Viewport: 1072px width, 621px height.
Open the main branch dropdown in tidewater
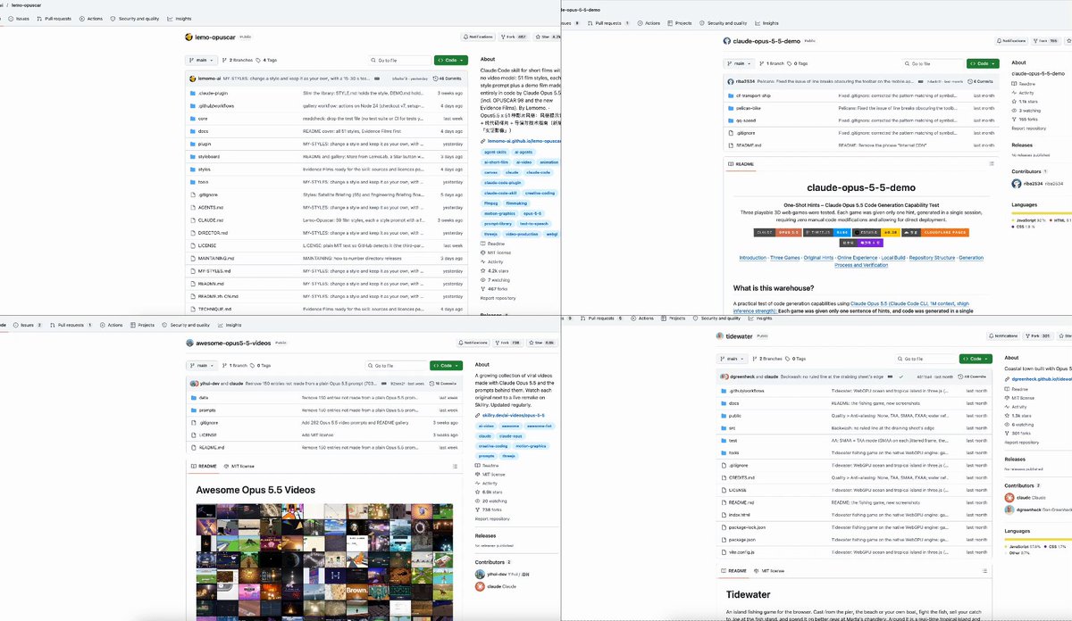click(731, 359)
